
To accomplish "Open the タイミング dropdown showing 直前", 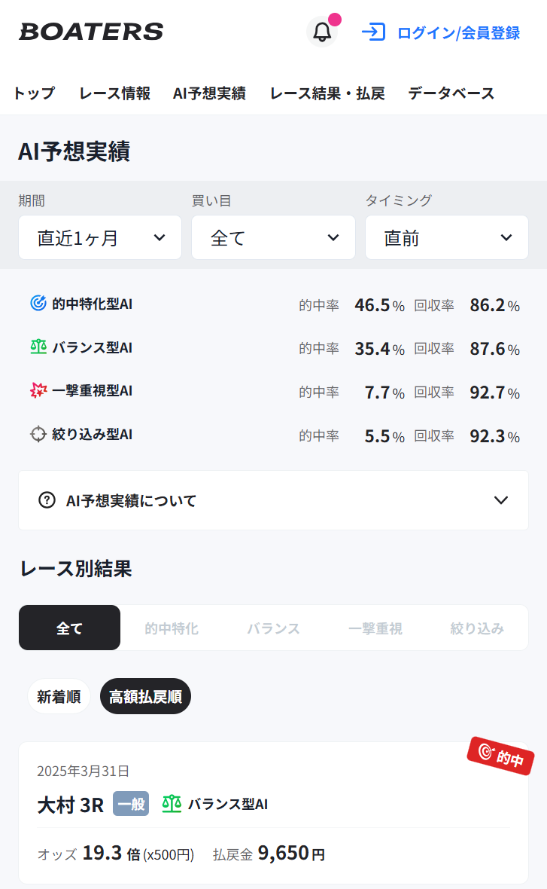I will [x=447, y=238].
